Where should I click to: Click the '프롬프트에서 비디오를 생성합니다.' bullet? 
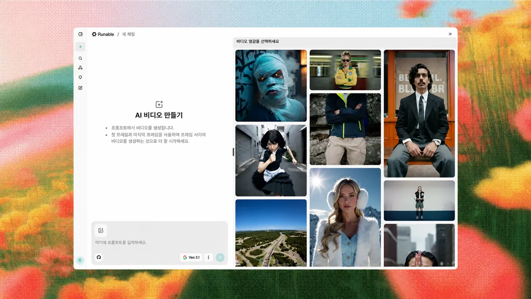142,128
